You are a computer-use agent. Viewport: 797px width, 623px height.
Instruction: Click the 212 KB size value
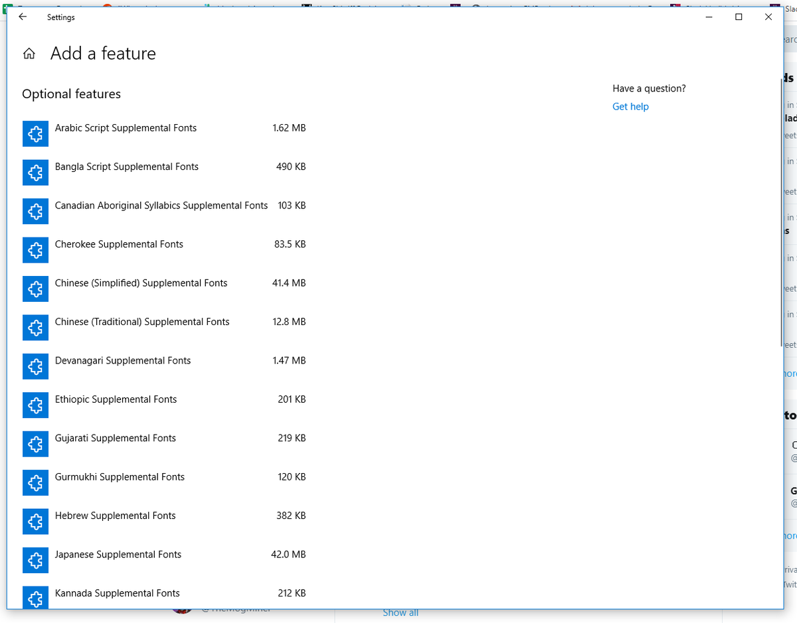pos(292,593)
